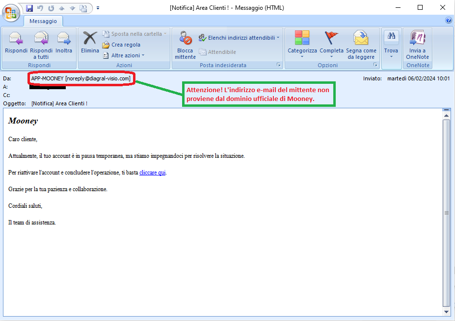This screenshot has width=455, height=321.
Task: Click the split box above the message scrollbar
Action: coord(446,110)
